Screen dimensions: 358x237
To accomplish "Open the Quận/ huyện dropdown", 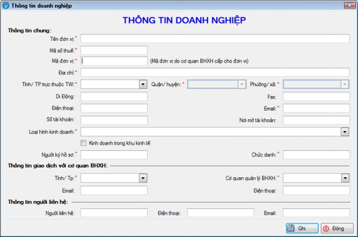I will coord(242,84).
